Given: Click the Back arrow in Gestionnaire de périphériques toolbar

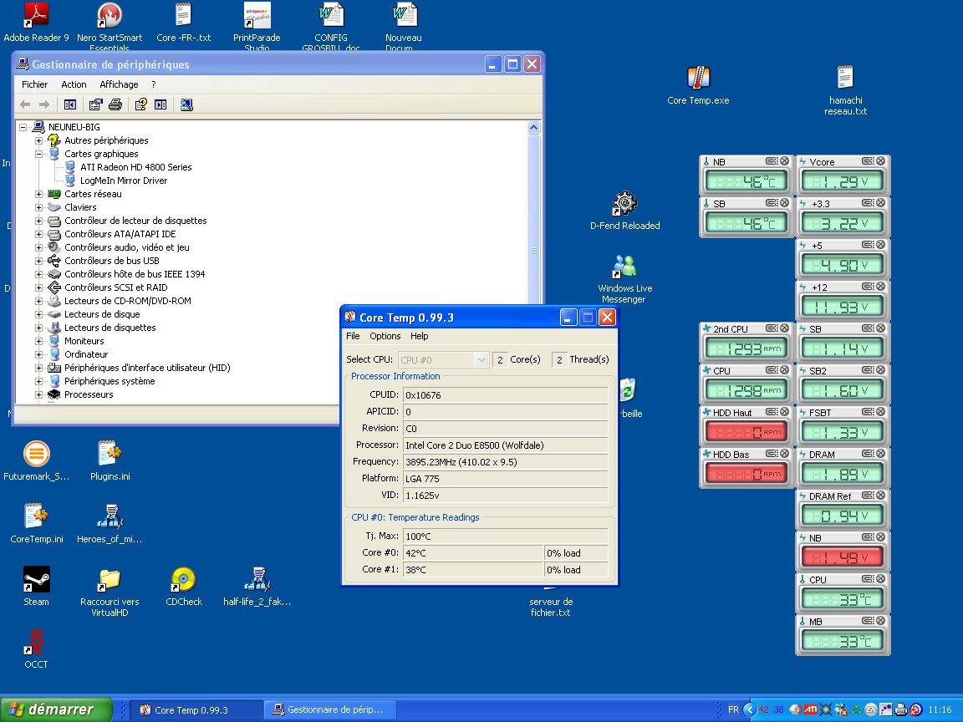Looking at the screenshot, I should click(x=25, y=104).
